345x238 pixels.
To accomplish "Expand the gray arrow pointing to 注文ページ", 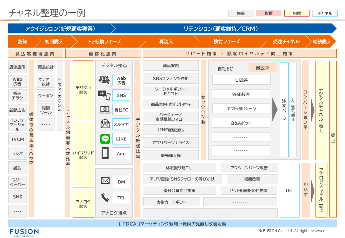I will tap(275, 109).
